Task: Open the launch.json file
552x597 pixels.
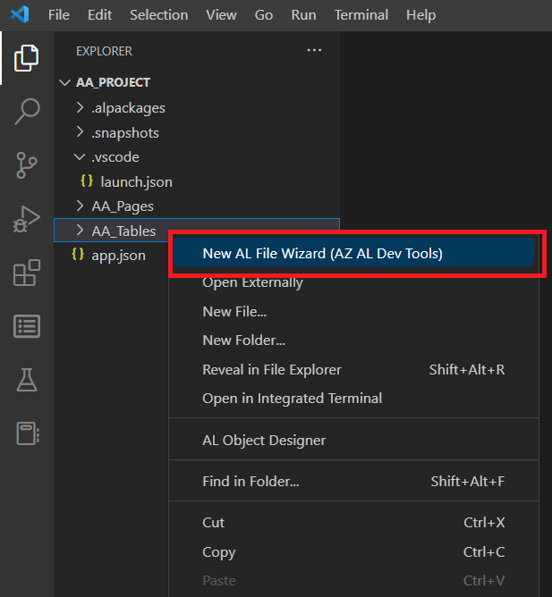Action: click(x=136, y=182)
